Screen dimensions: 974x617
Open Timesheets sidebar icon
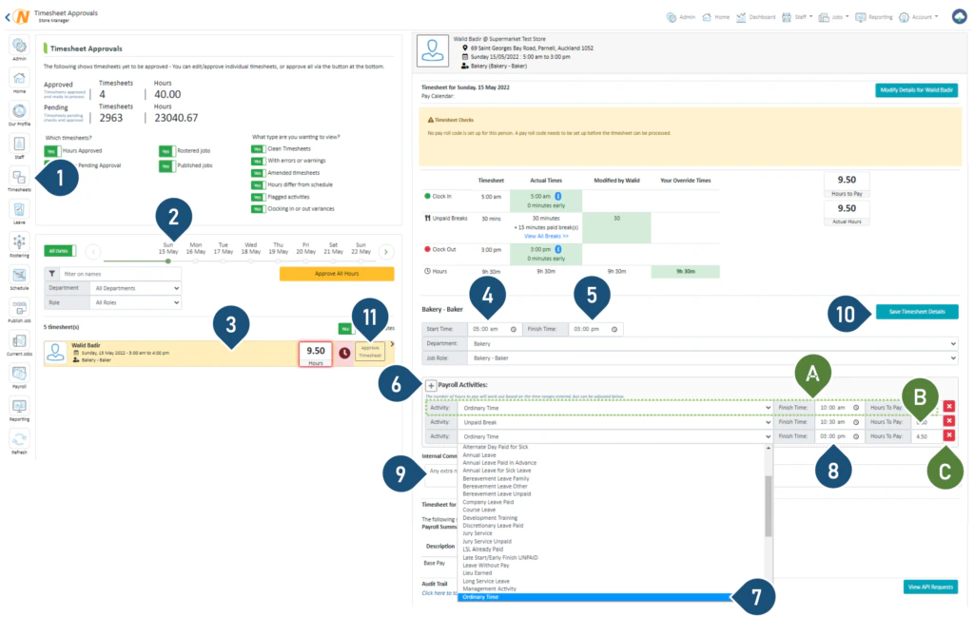coord(19,178)
